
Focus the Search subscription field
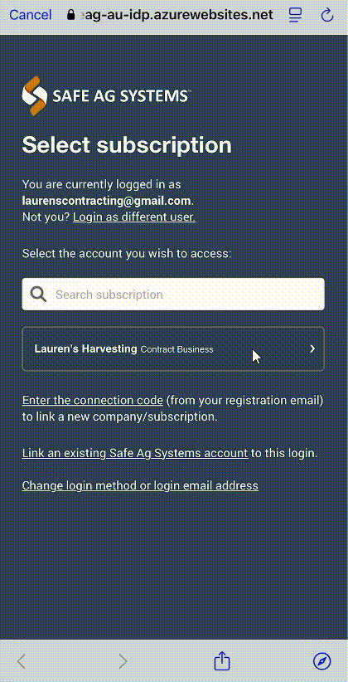(173, 295)
